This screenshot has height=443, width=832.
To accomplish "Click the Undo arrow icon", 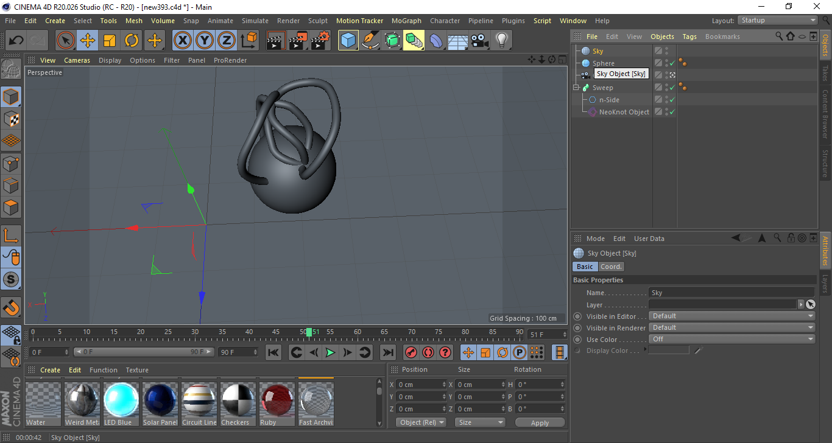I will (16, 41).
